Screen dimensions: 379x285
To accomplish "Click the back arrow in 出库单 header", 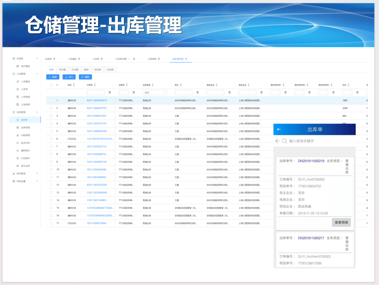I will 279,129.
